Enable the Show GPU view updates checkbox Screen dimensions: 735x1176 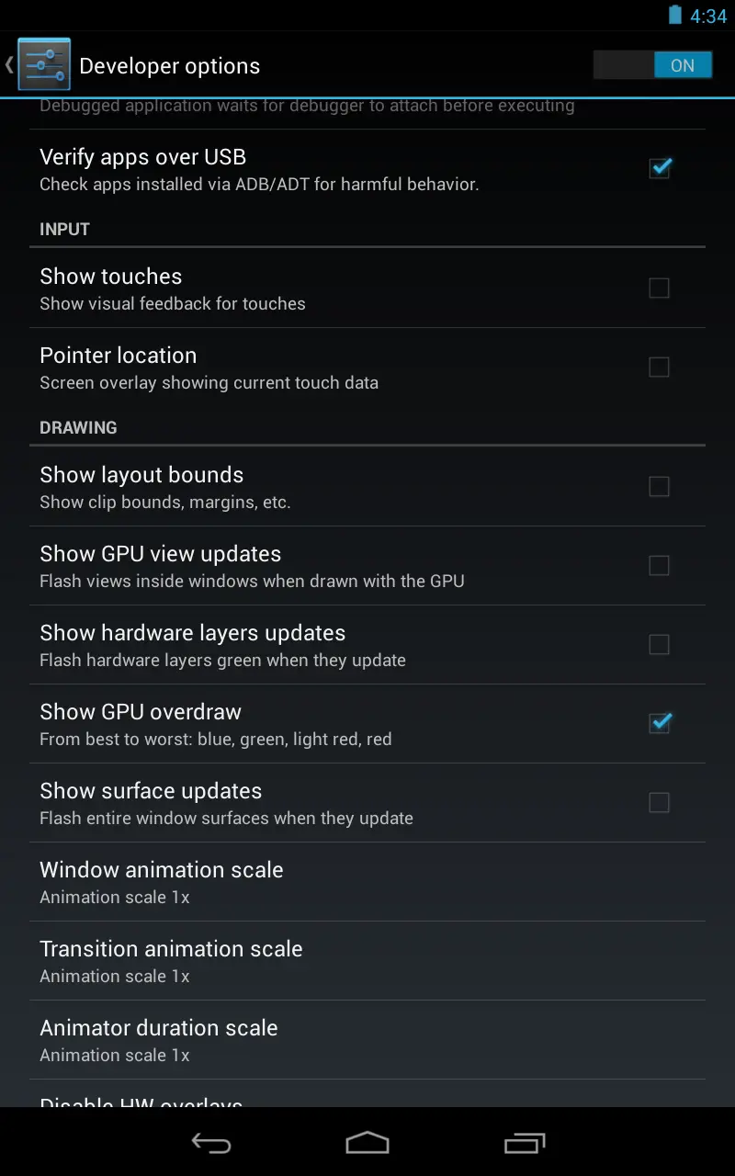659,565
